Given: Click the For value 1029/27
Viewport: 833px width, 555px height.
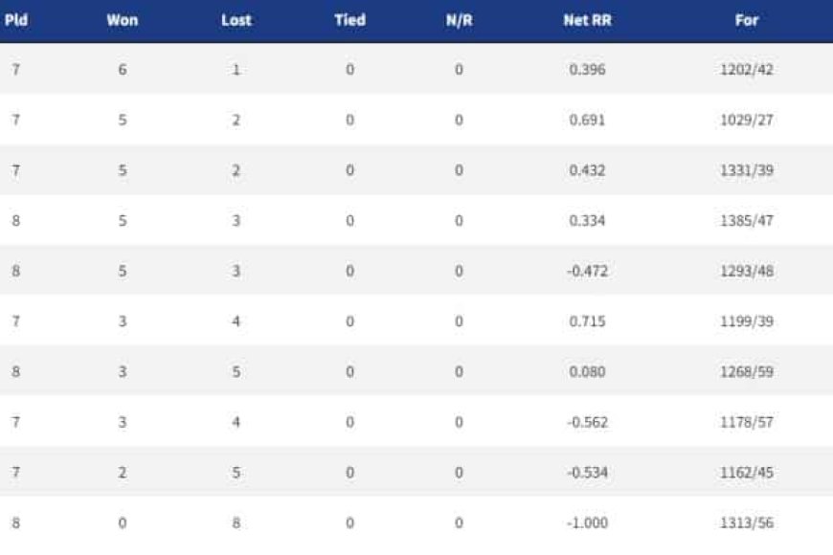Looking at the screenshot, I should (x=747, y=120).
